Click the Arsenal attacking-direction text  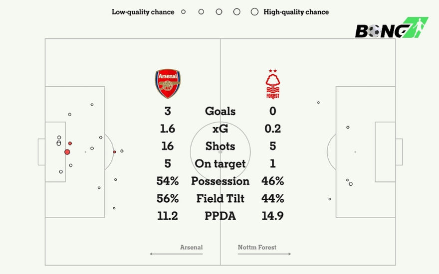[192, 247]
